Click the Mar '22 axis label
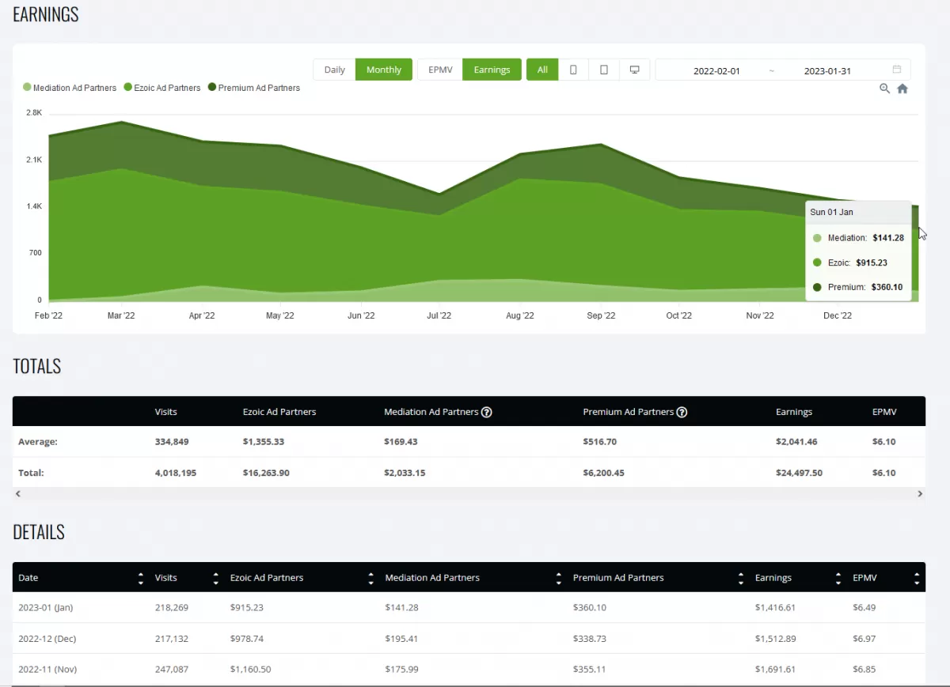The width and height of the screenshot is (950, 687). [121, 315]
